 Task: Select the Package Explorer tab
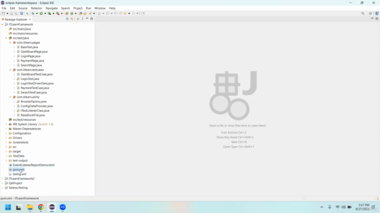[16, 20]
